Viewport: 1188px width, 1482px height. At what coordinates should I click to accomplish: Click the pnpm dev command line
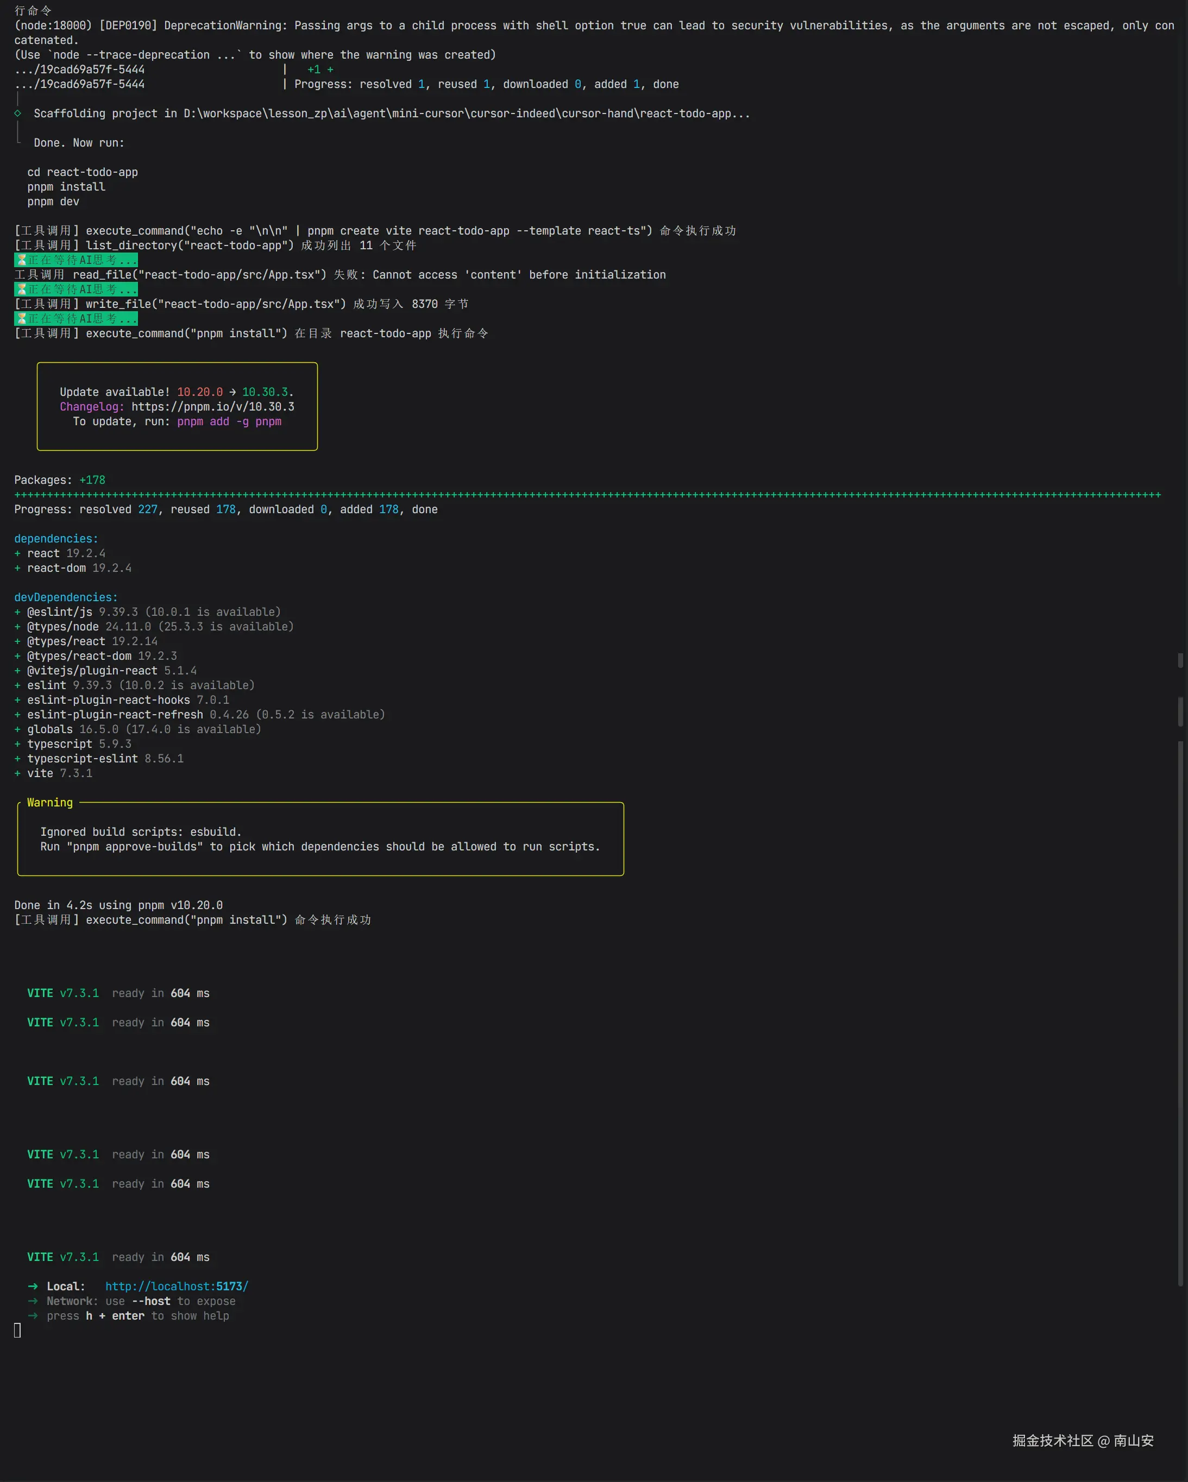53,201
